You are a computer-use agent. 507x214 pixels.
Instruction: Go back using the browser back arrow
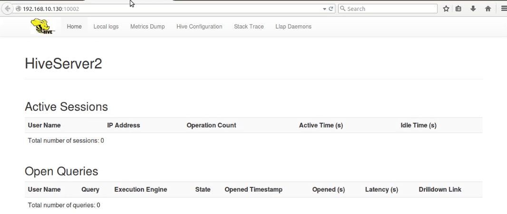tap(8, 9)
